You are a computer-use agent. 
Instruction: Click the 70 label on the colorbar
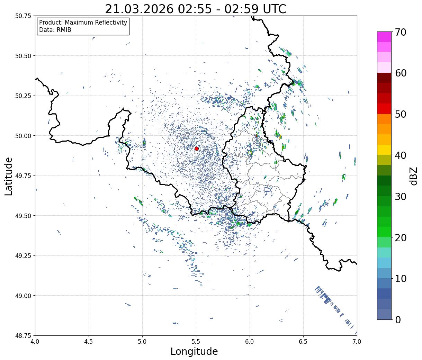401,32
